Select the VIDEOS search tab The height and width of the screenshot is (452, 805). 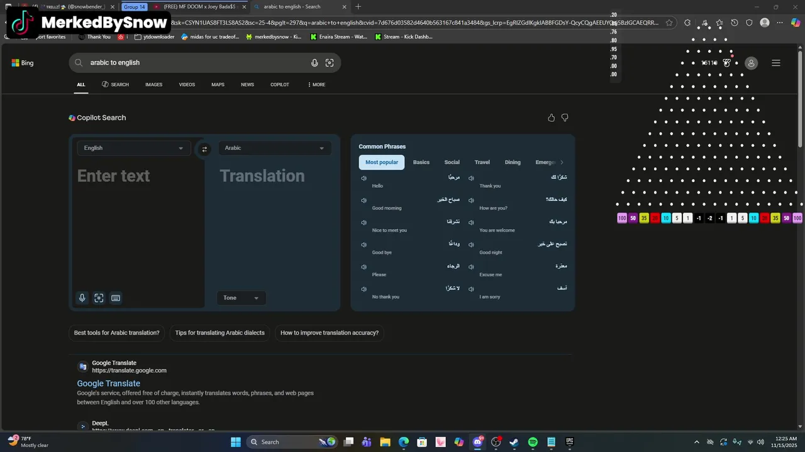[187, 85]
